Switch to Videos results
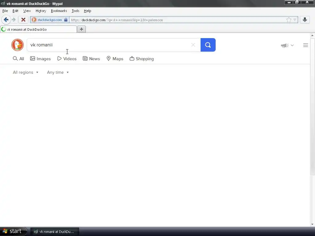This screenshot has width=315, height=236. (67, 59)
